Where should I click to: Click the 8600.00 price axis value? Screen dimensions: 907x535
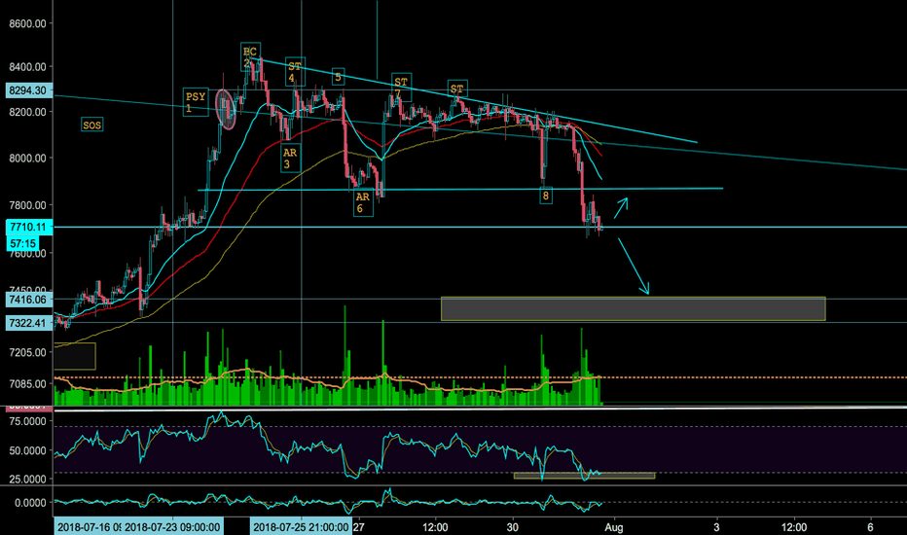click(28, 23)
